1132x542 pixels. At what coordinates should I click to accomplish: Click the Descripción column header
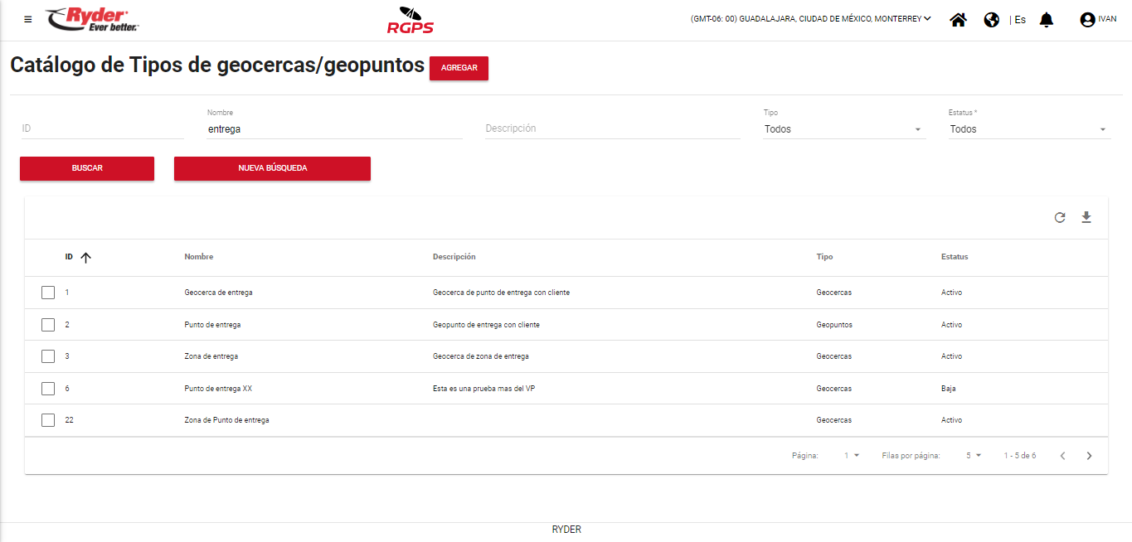(x=454, y=257)
